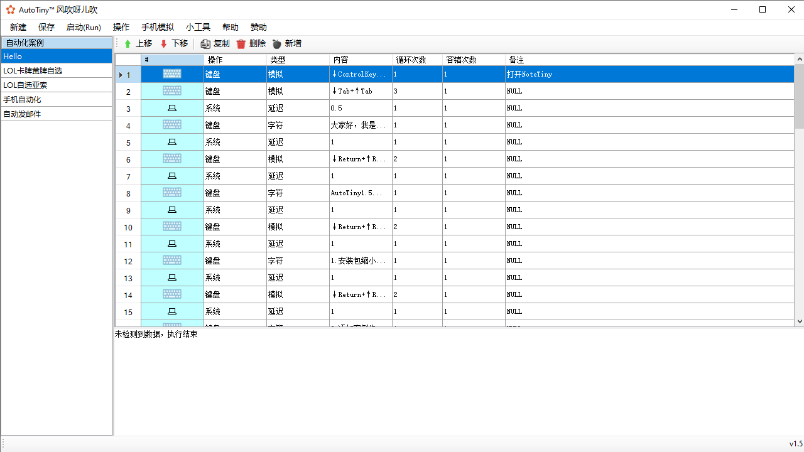Click the printer icon on row 3
804x452 pixels.
point(171,108)
